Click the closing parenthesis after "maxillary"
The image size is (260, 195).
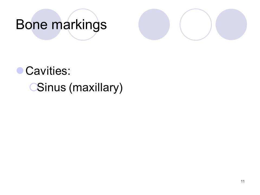tap(121, 88)
